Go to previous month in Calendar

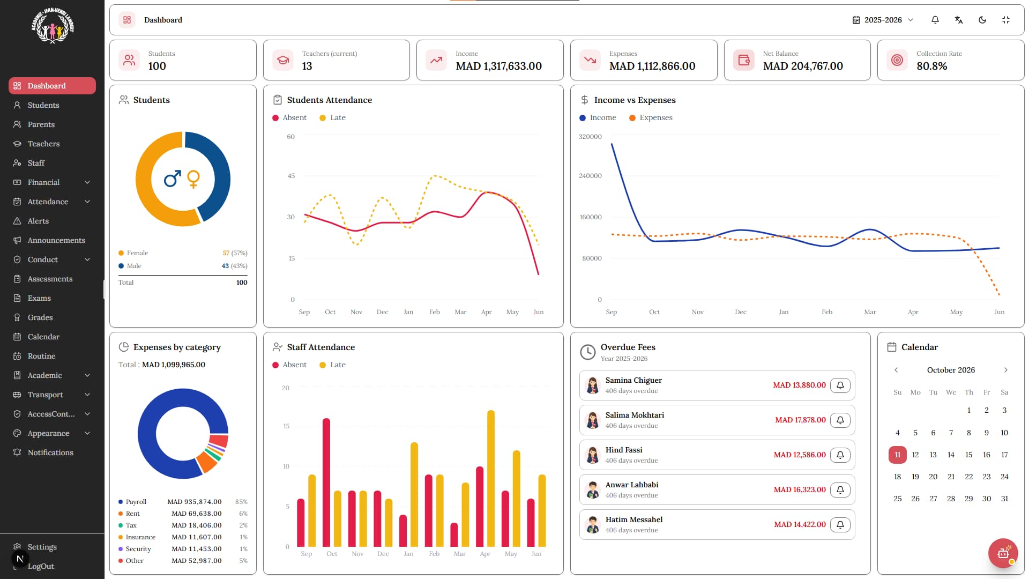point(896,370)
